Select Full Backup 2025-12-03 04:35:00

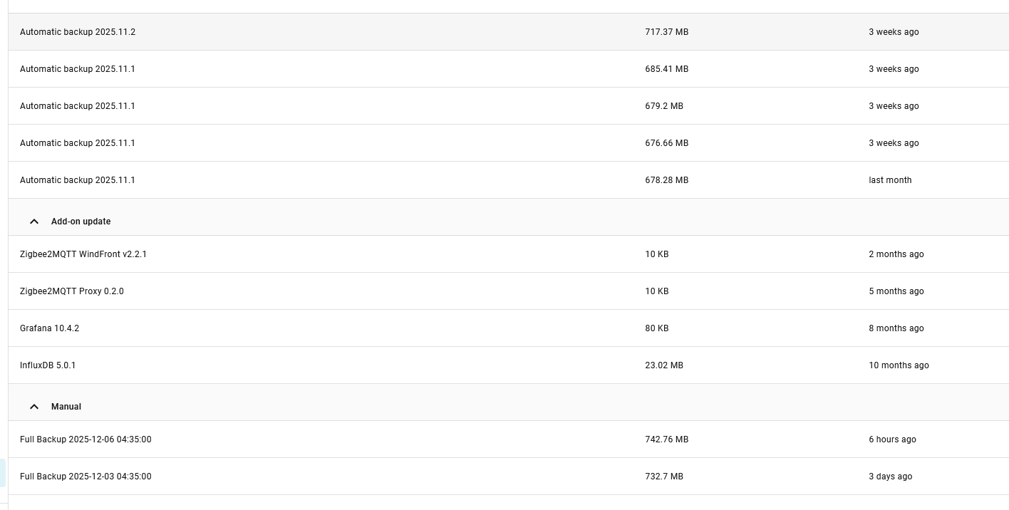(86, 477)
